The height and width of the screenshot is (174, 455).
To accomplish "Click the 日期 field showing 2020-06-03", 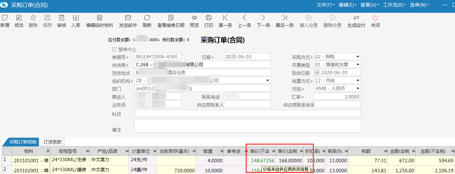I will [247, 57].
